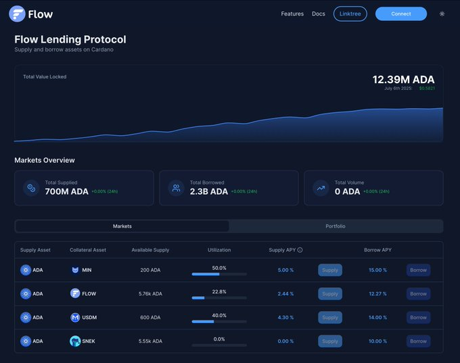Switch to the Portfolio tab

(x=336, y=226)
